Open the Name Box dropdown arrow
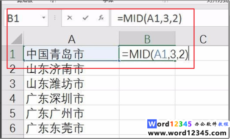This screenshot has height=139, width=230. click(x=43, y=18)
